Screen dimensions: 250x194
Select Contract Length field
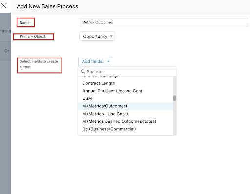pos(125,83)
